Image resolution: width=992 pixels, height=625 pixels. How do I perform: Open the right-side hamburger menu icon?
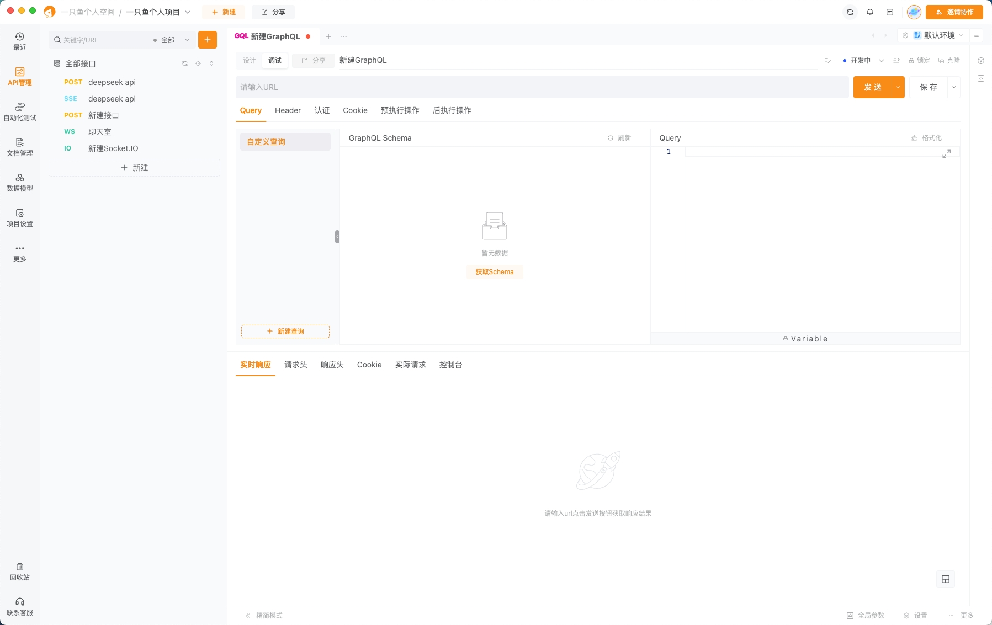click(x=977, y=35)
